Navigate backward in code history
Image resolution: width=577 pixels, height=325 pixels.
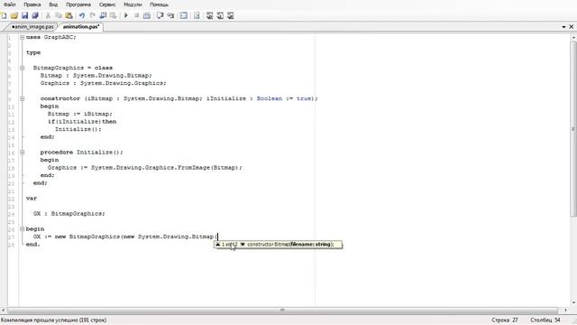103,15
